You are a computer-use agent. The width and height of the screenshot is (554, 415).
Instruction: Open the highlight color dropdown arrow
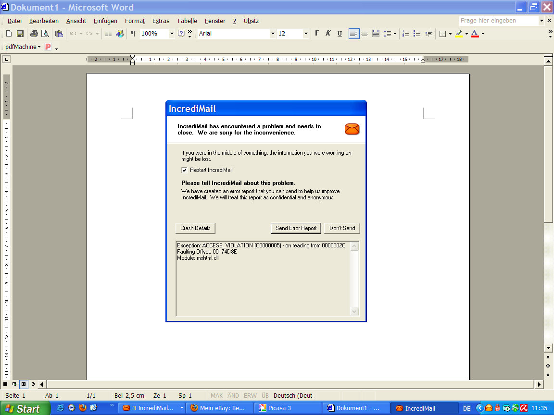[x=467, y=34]
